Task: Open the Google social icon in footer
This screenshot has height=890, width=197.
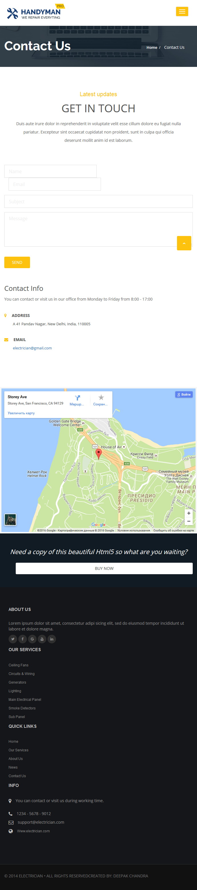Action: [x=32, y=639]
